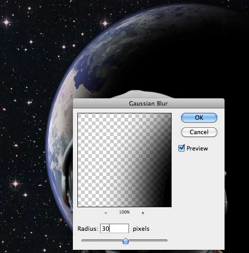The height and width of the screenshot is (253, 249).
Task: Confirm the Gaussian Blur with OK
Action: [199, 117]
